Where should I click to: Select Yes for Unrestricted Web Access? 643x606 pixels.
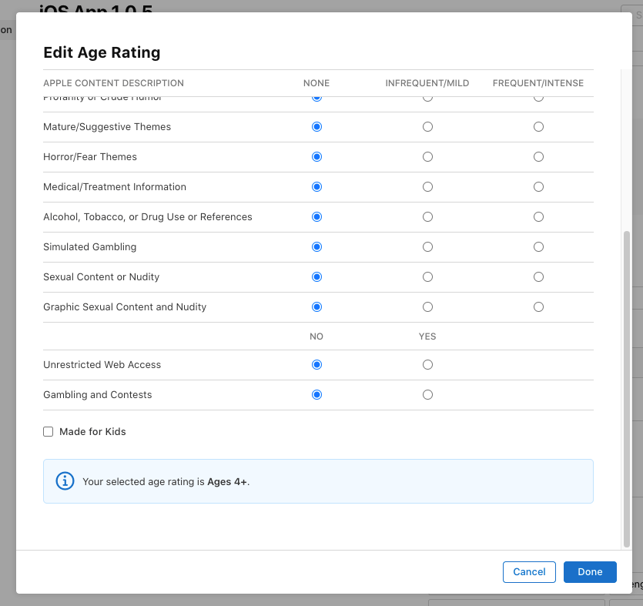pos(427,364)
